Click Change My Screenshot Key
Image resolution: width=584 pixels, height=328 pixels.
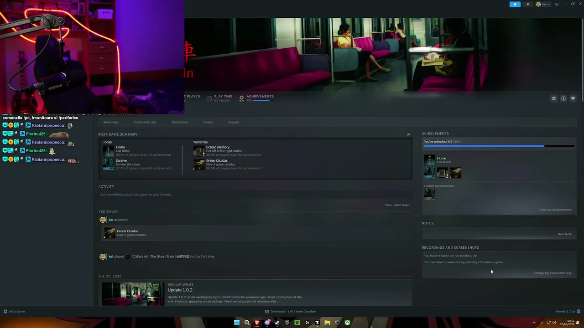(553, 273)
